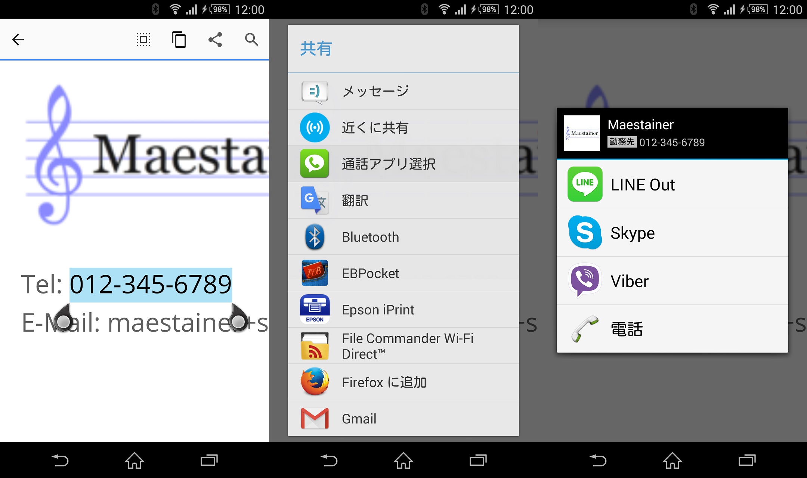This screenshot has width=807, height=478.
Task: Tap the search icon
Action: (251, 39)
